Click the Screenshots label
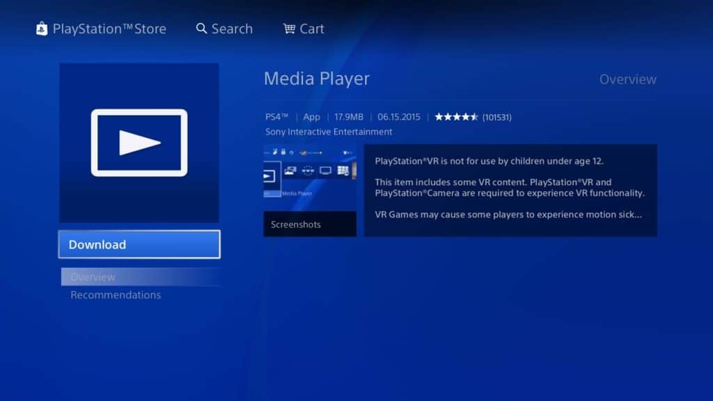Image resolution: width=713 pixels, height=401 pixels. pyautogui.click(x=295, y=225)
